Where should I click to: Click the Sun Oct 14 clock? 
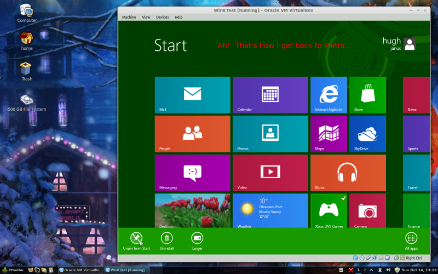tap(419, 270)
